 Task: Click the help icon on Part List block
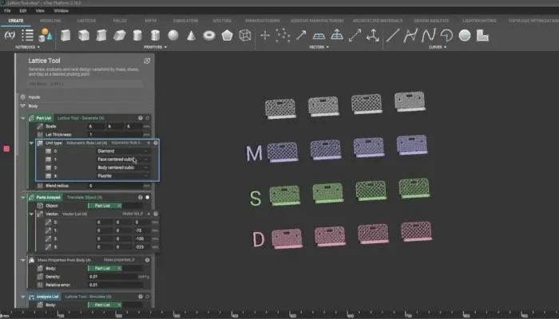coord(140,118)
